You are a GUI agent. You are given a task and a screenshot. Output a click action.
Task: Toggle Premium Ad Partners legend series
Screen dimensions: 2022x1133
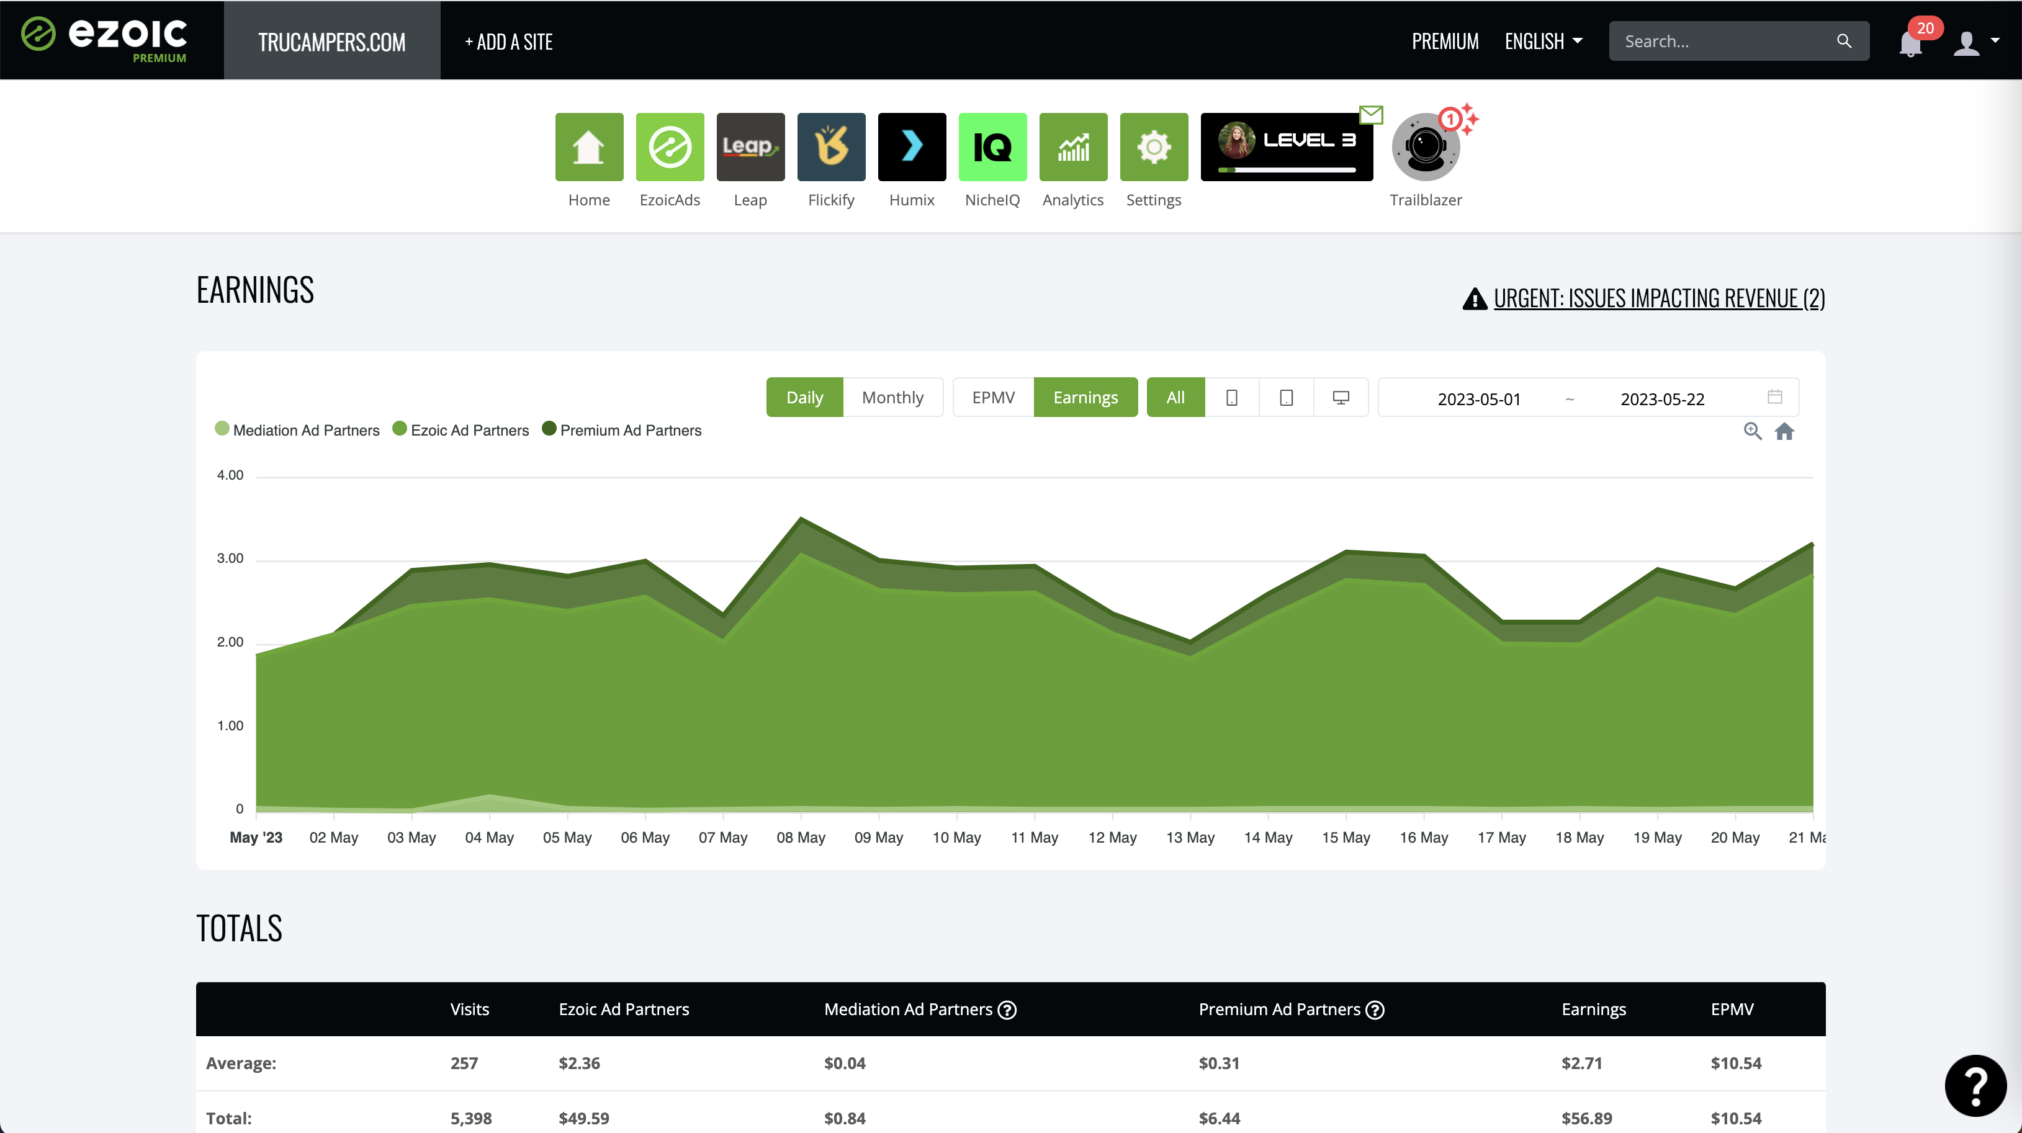(622, 430)
